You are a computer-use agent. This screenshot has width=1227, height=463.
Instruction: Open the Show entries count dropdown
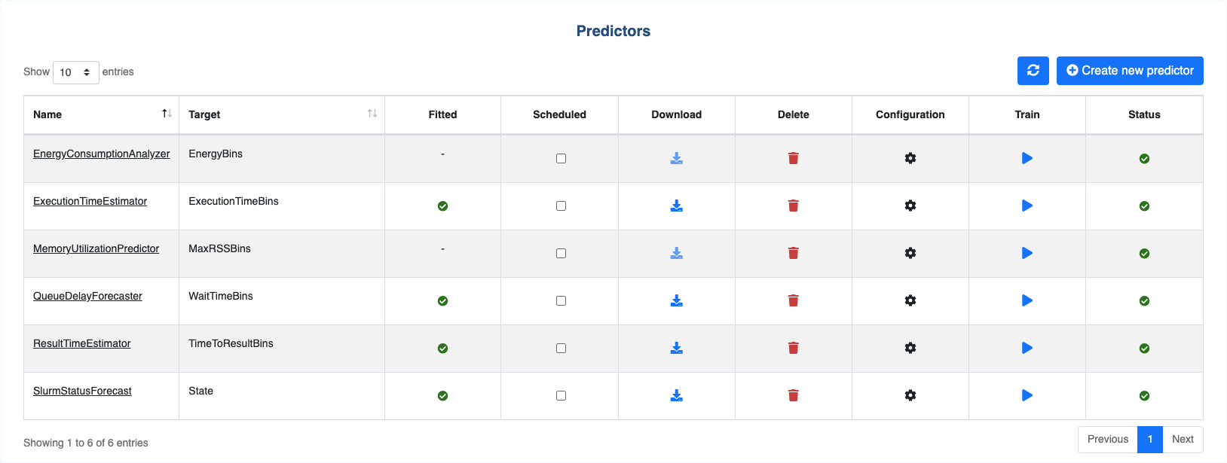tap(75, 72)
